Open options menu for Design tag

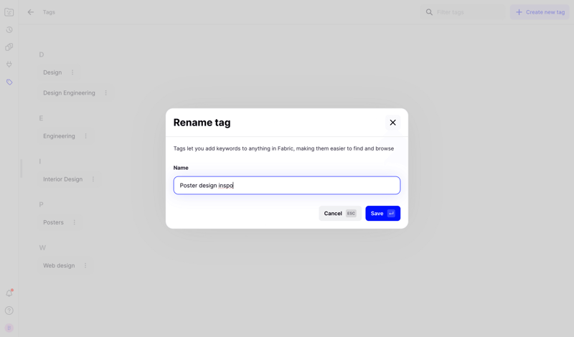[72, 72]
